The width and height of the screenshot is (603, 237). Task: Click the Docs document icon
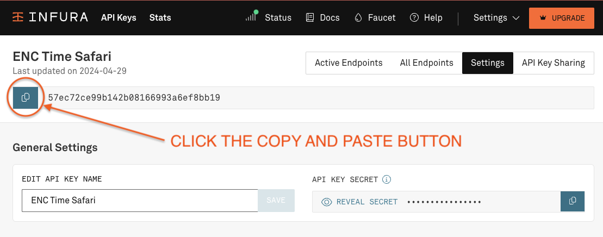(310, 18)
